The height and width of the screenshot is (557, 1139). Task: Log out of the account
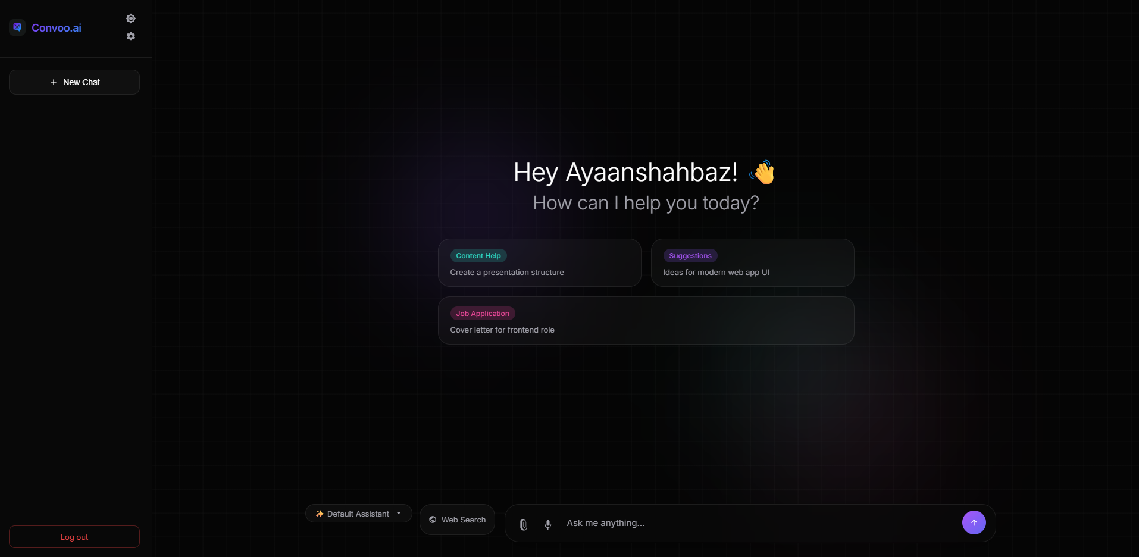tap(74, 537)
